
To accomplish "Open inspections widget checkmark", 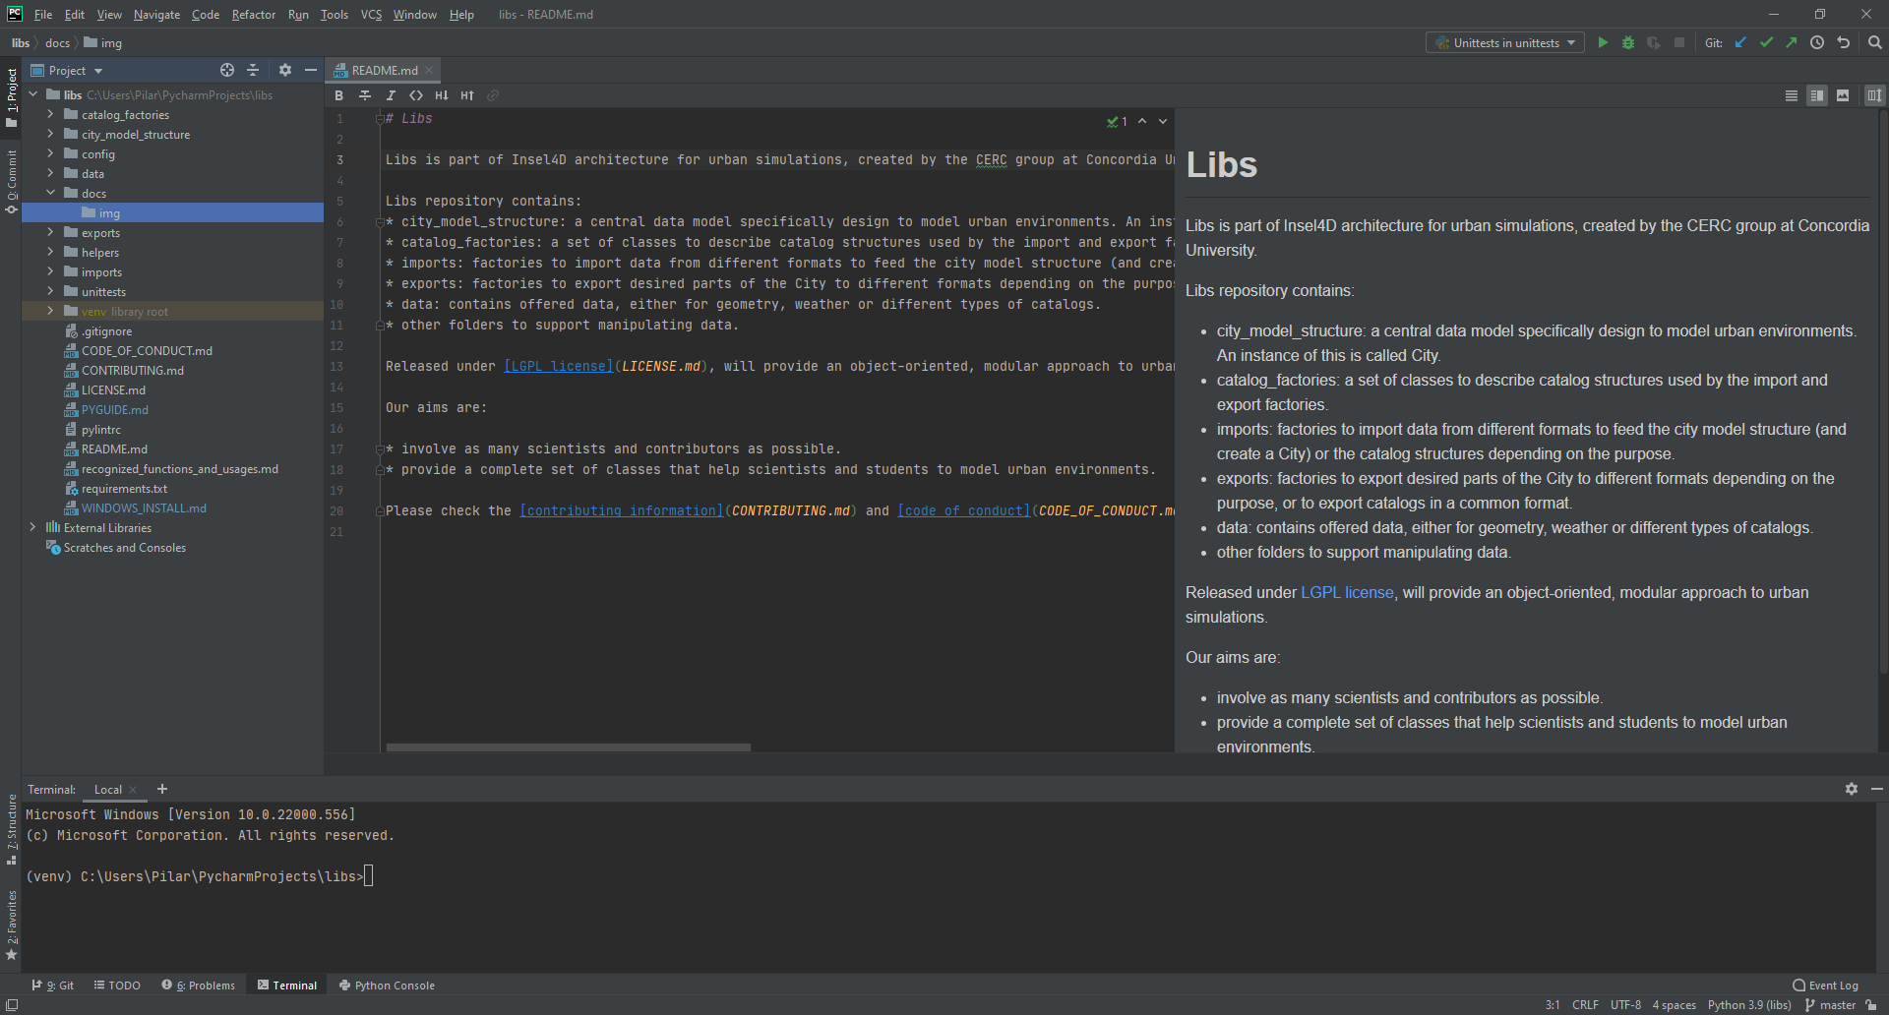I will [1117, 122].
